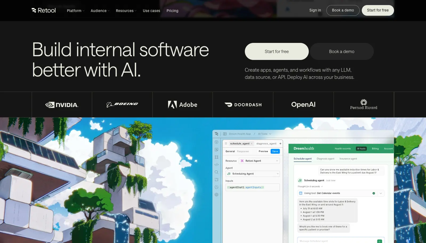This screenshot has height=243, width=426.
Task: Click the Retool logo in the header
Action: coord(44,10)
